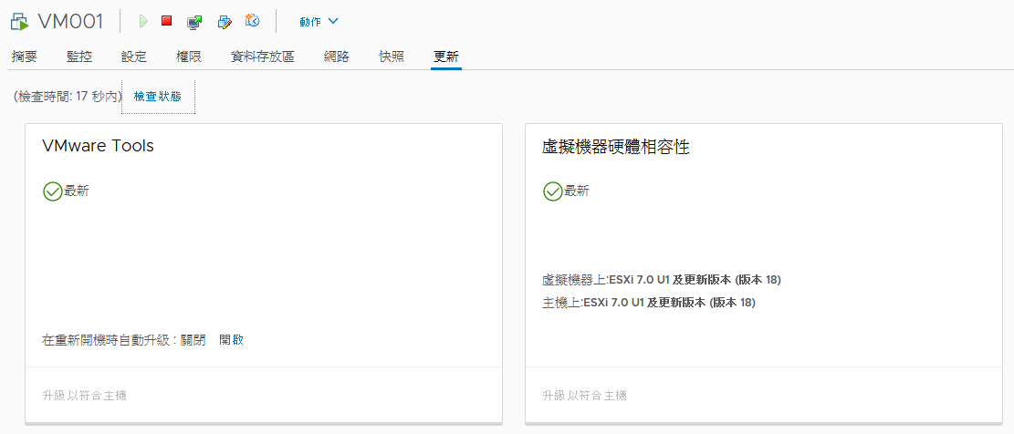Image resolution: width=1014 pixels, height=434 pixels.
Task: Go to the 設定 tab
Action: point(134,57)
